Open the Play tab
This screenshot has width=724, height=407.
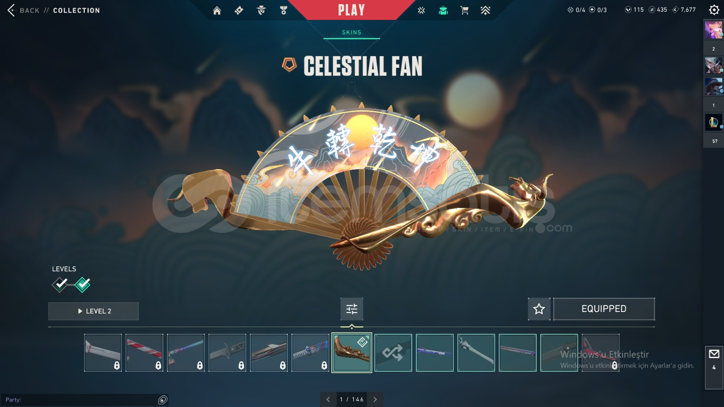point(352,10)
